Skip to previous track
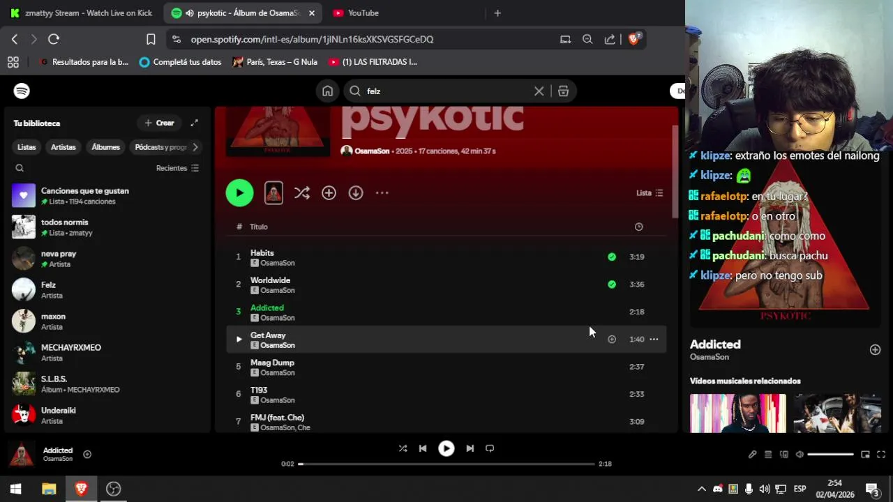Image resolution: width=893 pixels, height=502 pixels. 423,448
